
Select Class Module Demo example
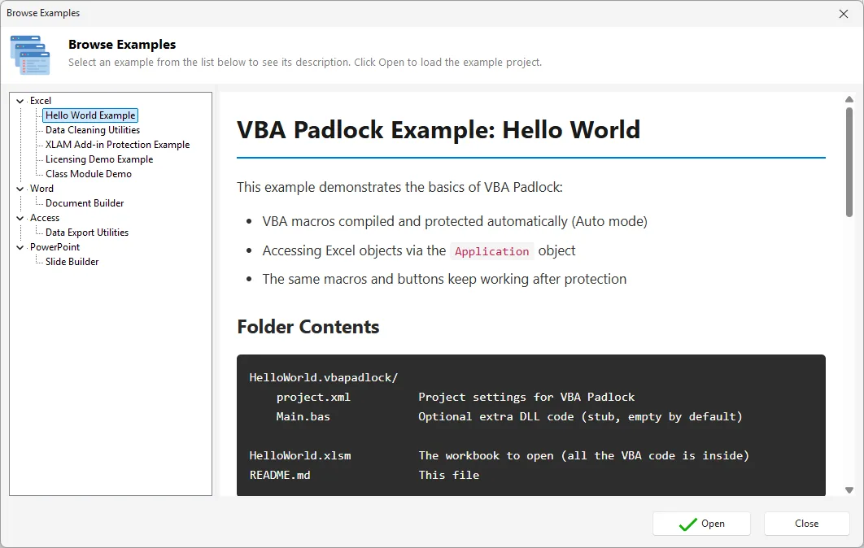[89, 173]
